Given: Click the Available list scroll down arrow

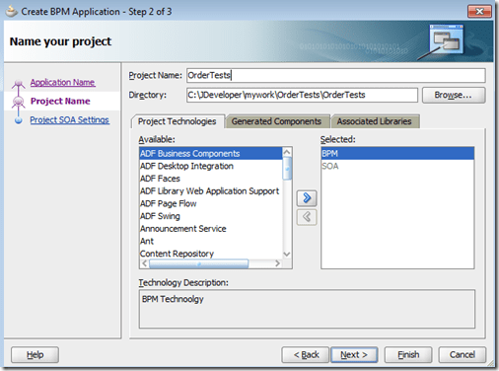Looking at the screenshot, I should pos(287,255).
